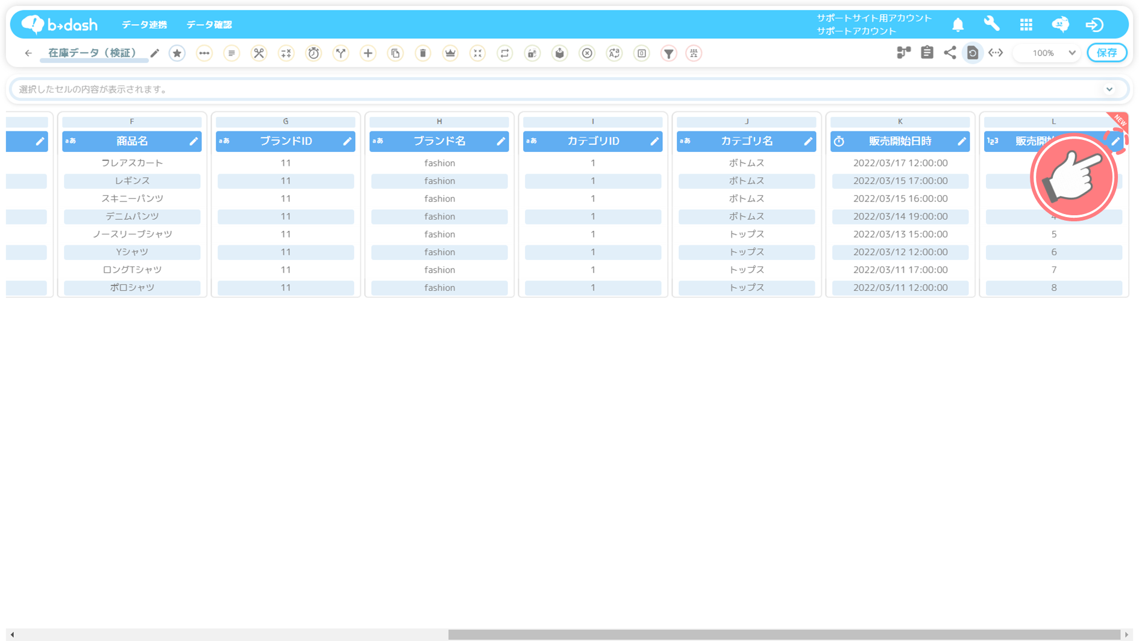Click the logout arrow icon

pyautogui.click(x=1095, y=25)
